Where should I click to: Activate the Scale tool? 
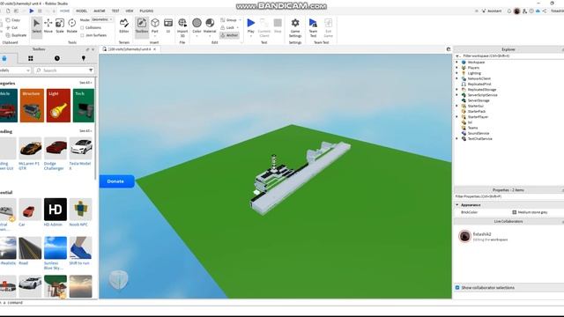60,26
